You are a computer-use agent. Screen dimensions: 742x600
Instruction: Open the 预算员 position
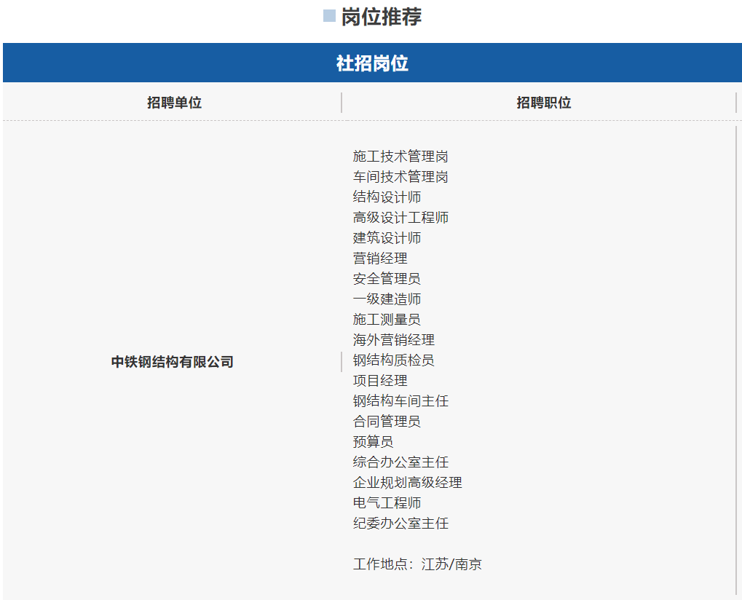(373, 441)
